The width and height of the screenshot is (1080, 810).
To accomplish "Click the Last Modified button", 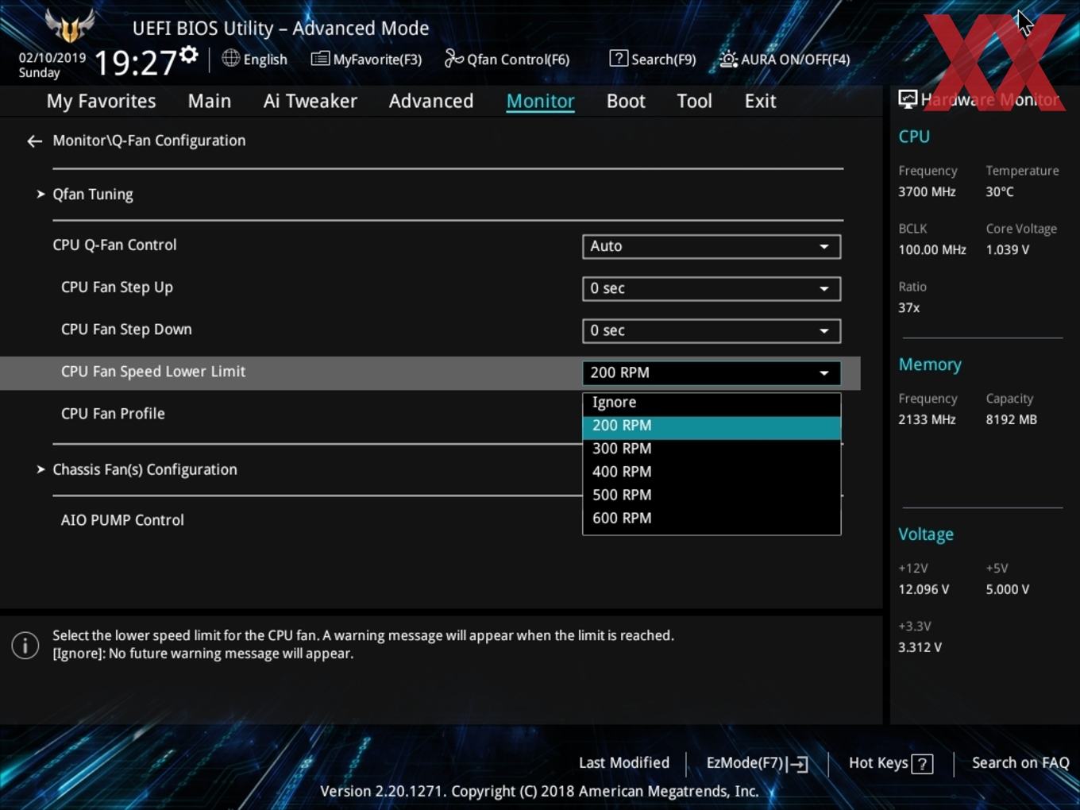I will [x=624, y=763].
